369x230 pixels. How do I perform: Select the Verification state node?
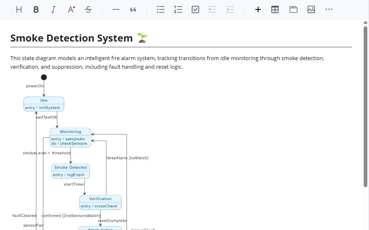(x=101, y=202)
